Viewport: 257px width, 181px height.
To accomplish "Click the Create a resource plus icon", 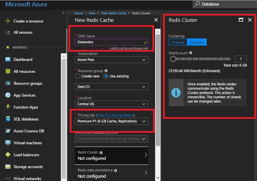I will (x=8, y=21).
